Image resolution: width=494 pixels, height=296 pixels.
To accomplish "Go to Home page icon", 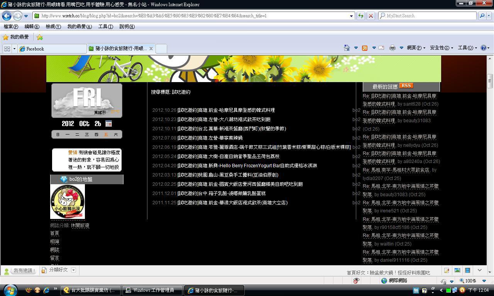I will pos(347,48).
